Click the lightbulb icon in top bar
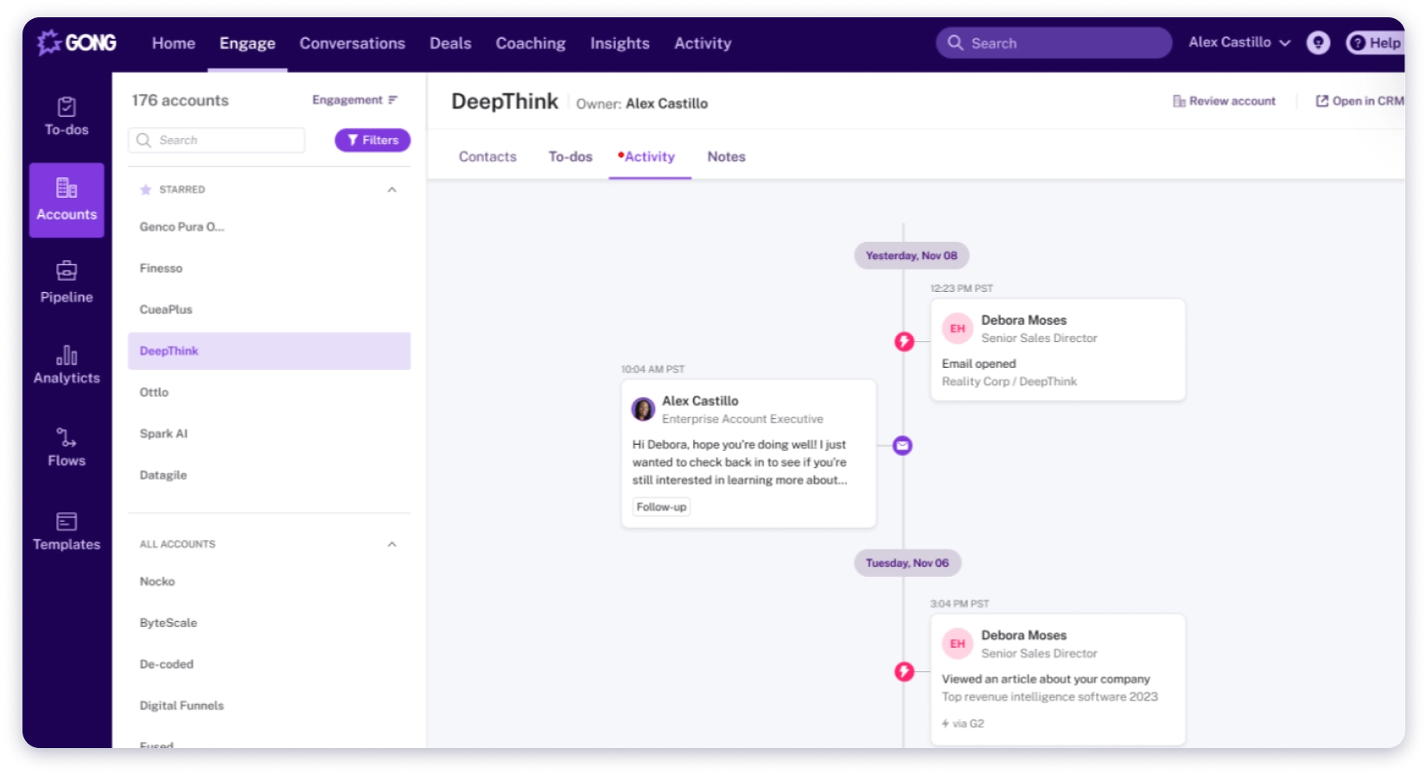This screenshot has width=1426, height=774. tap(1318, 42)
